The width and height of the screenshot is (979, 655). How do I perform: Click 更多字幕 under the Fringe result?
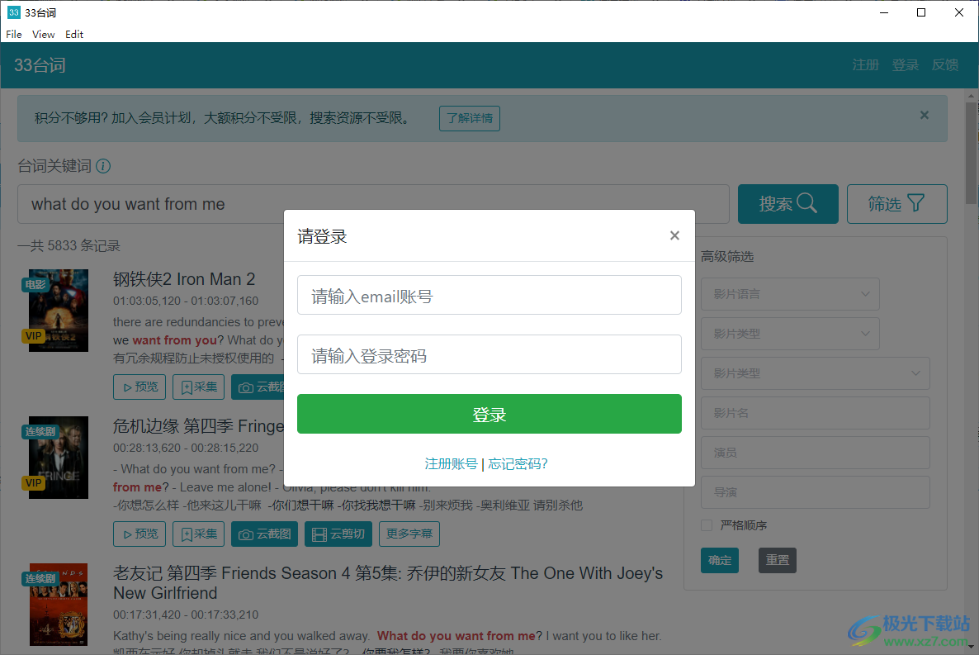(409, 534)
